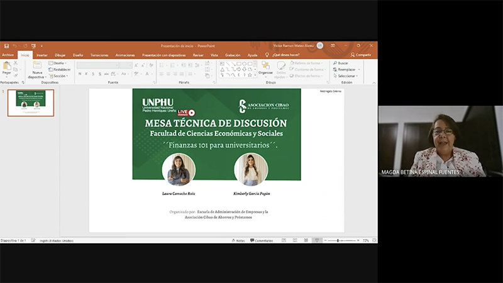Click the Save icon in quick access toolbar

6,46
